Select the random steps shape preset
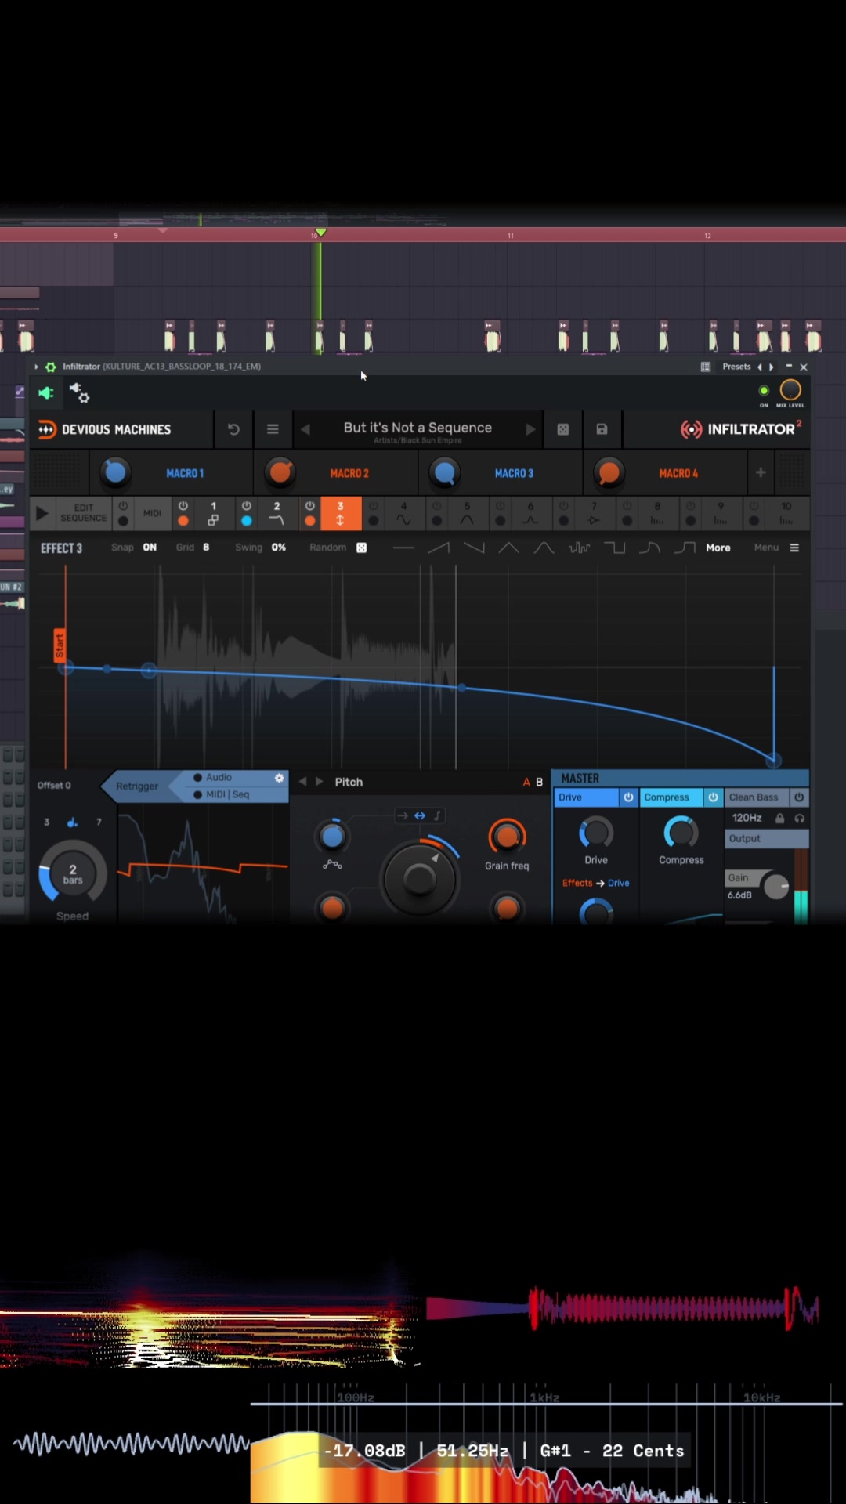This screenshot has width=846, height=1504. (x=580, y=548)
